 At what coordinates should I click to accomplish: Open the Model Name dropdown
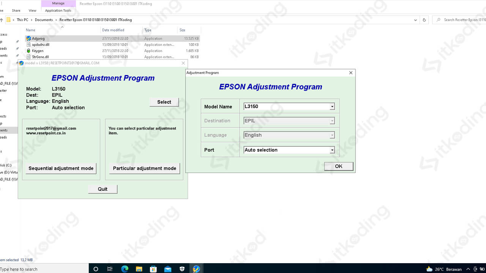click(332, 107)
